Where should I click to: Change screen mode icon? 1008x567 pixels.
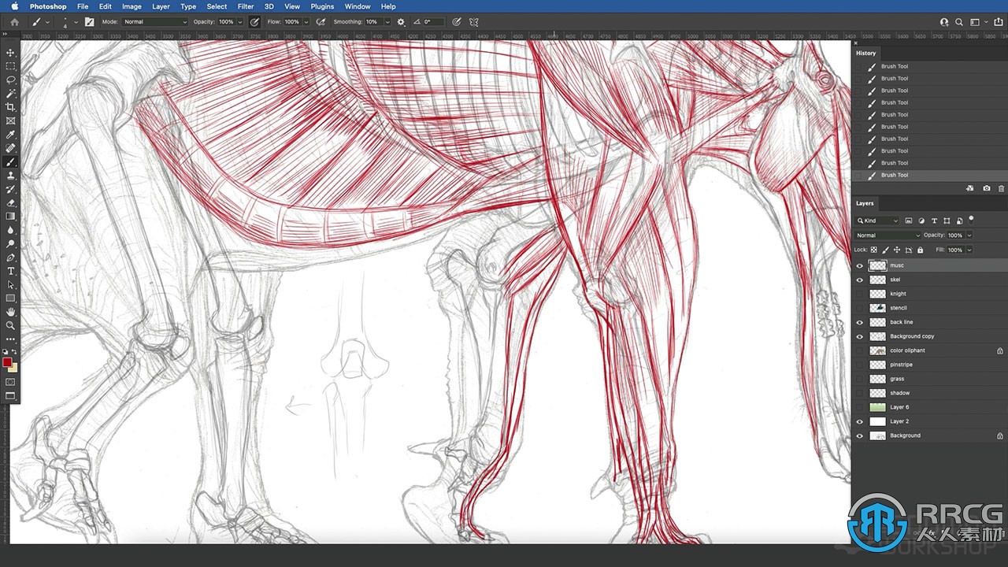pos(11,395)
